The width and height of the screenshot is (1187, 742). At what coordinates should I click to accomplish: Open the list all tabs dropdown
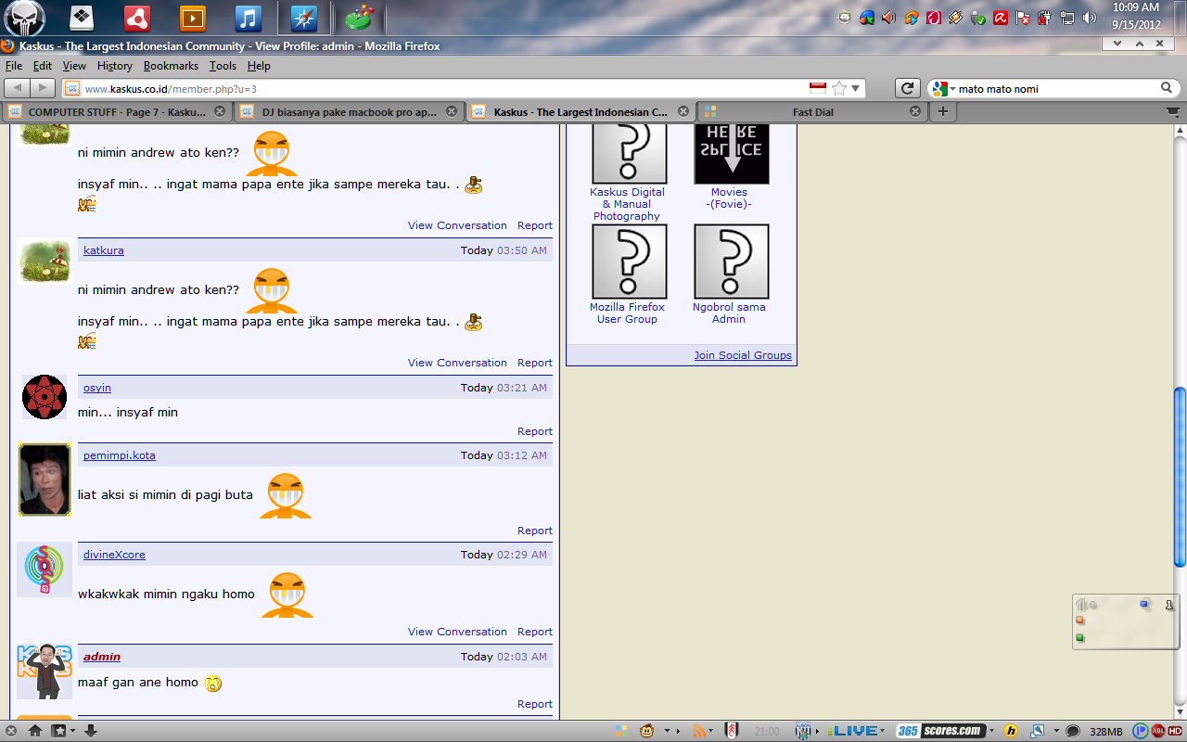point(1172,111)
